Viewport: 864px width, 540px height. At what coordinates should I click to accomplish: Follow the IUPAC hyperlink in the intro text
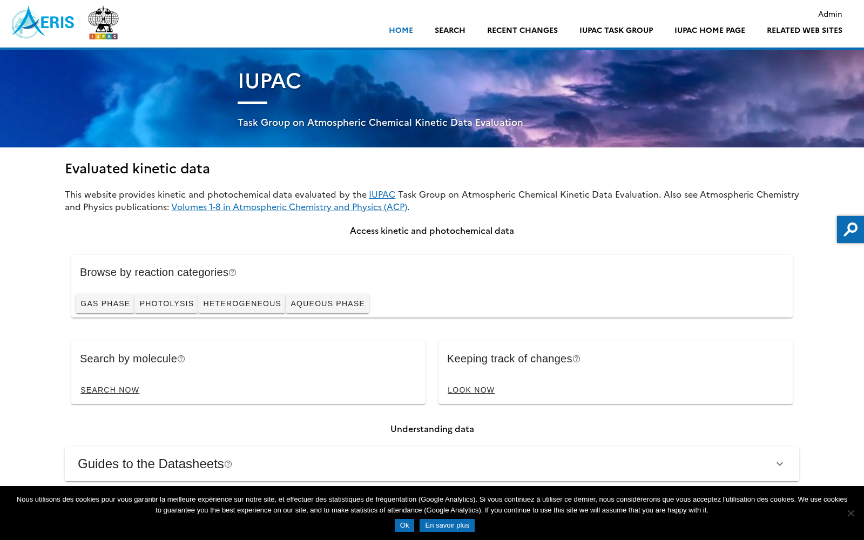[382, 194]
